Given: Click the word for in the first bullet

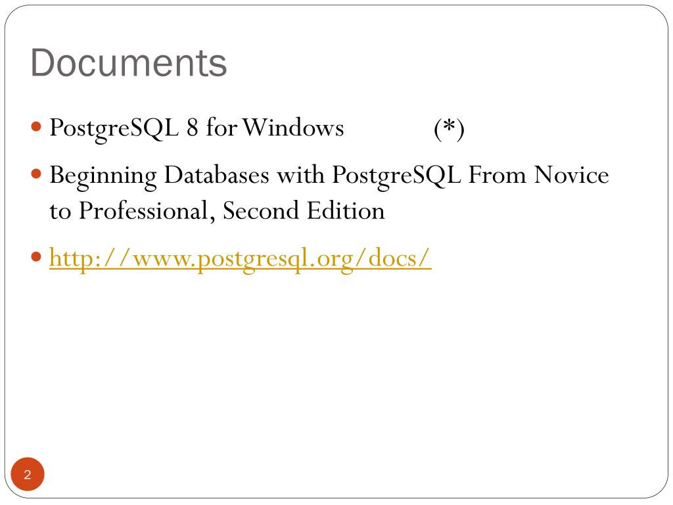Looking at the screenshot, I should 221,128.
